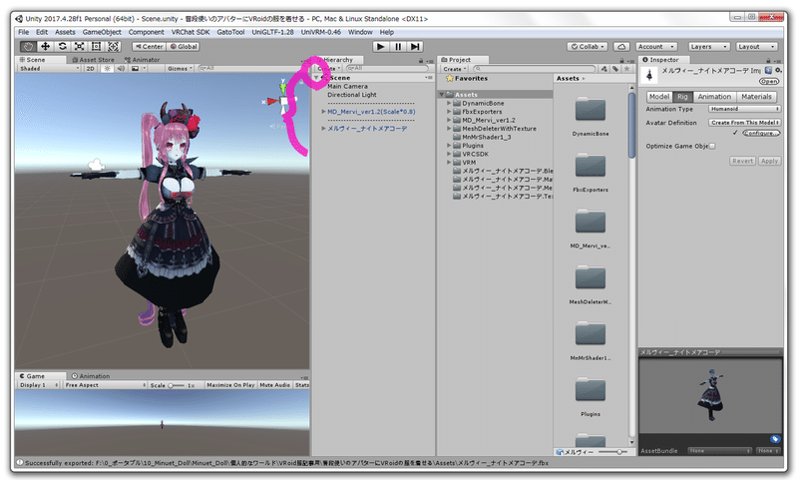Open the MeshDeleterW.. folder thumbnail
This screenshot has height=480, width=798.
pyautogui.click(x=591, y=278)
